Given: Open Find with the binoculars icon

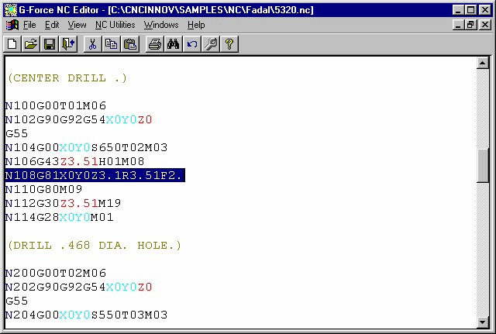Looking at the screenshot, I should tap(173, 44).
